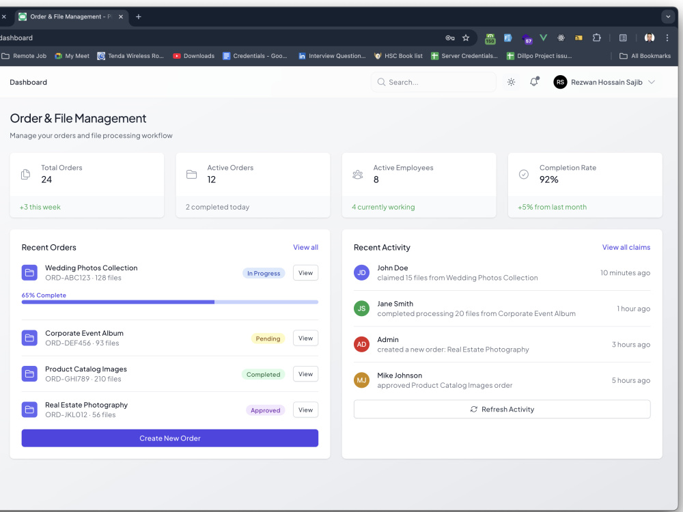
Task: Click Mike Johnson's MJ avatar
Action: click(x=361, y=380)
